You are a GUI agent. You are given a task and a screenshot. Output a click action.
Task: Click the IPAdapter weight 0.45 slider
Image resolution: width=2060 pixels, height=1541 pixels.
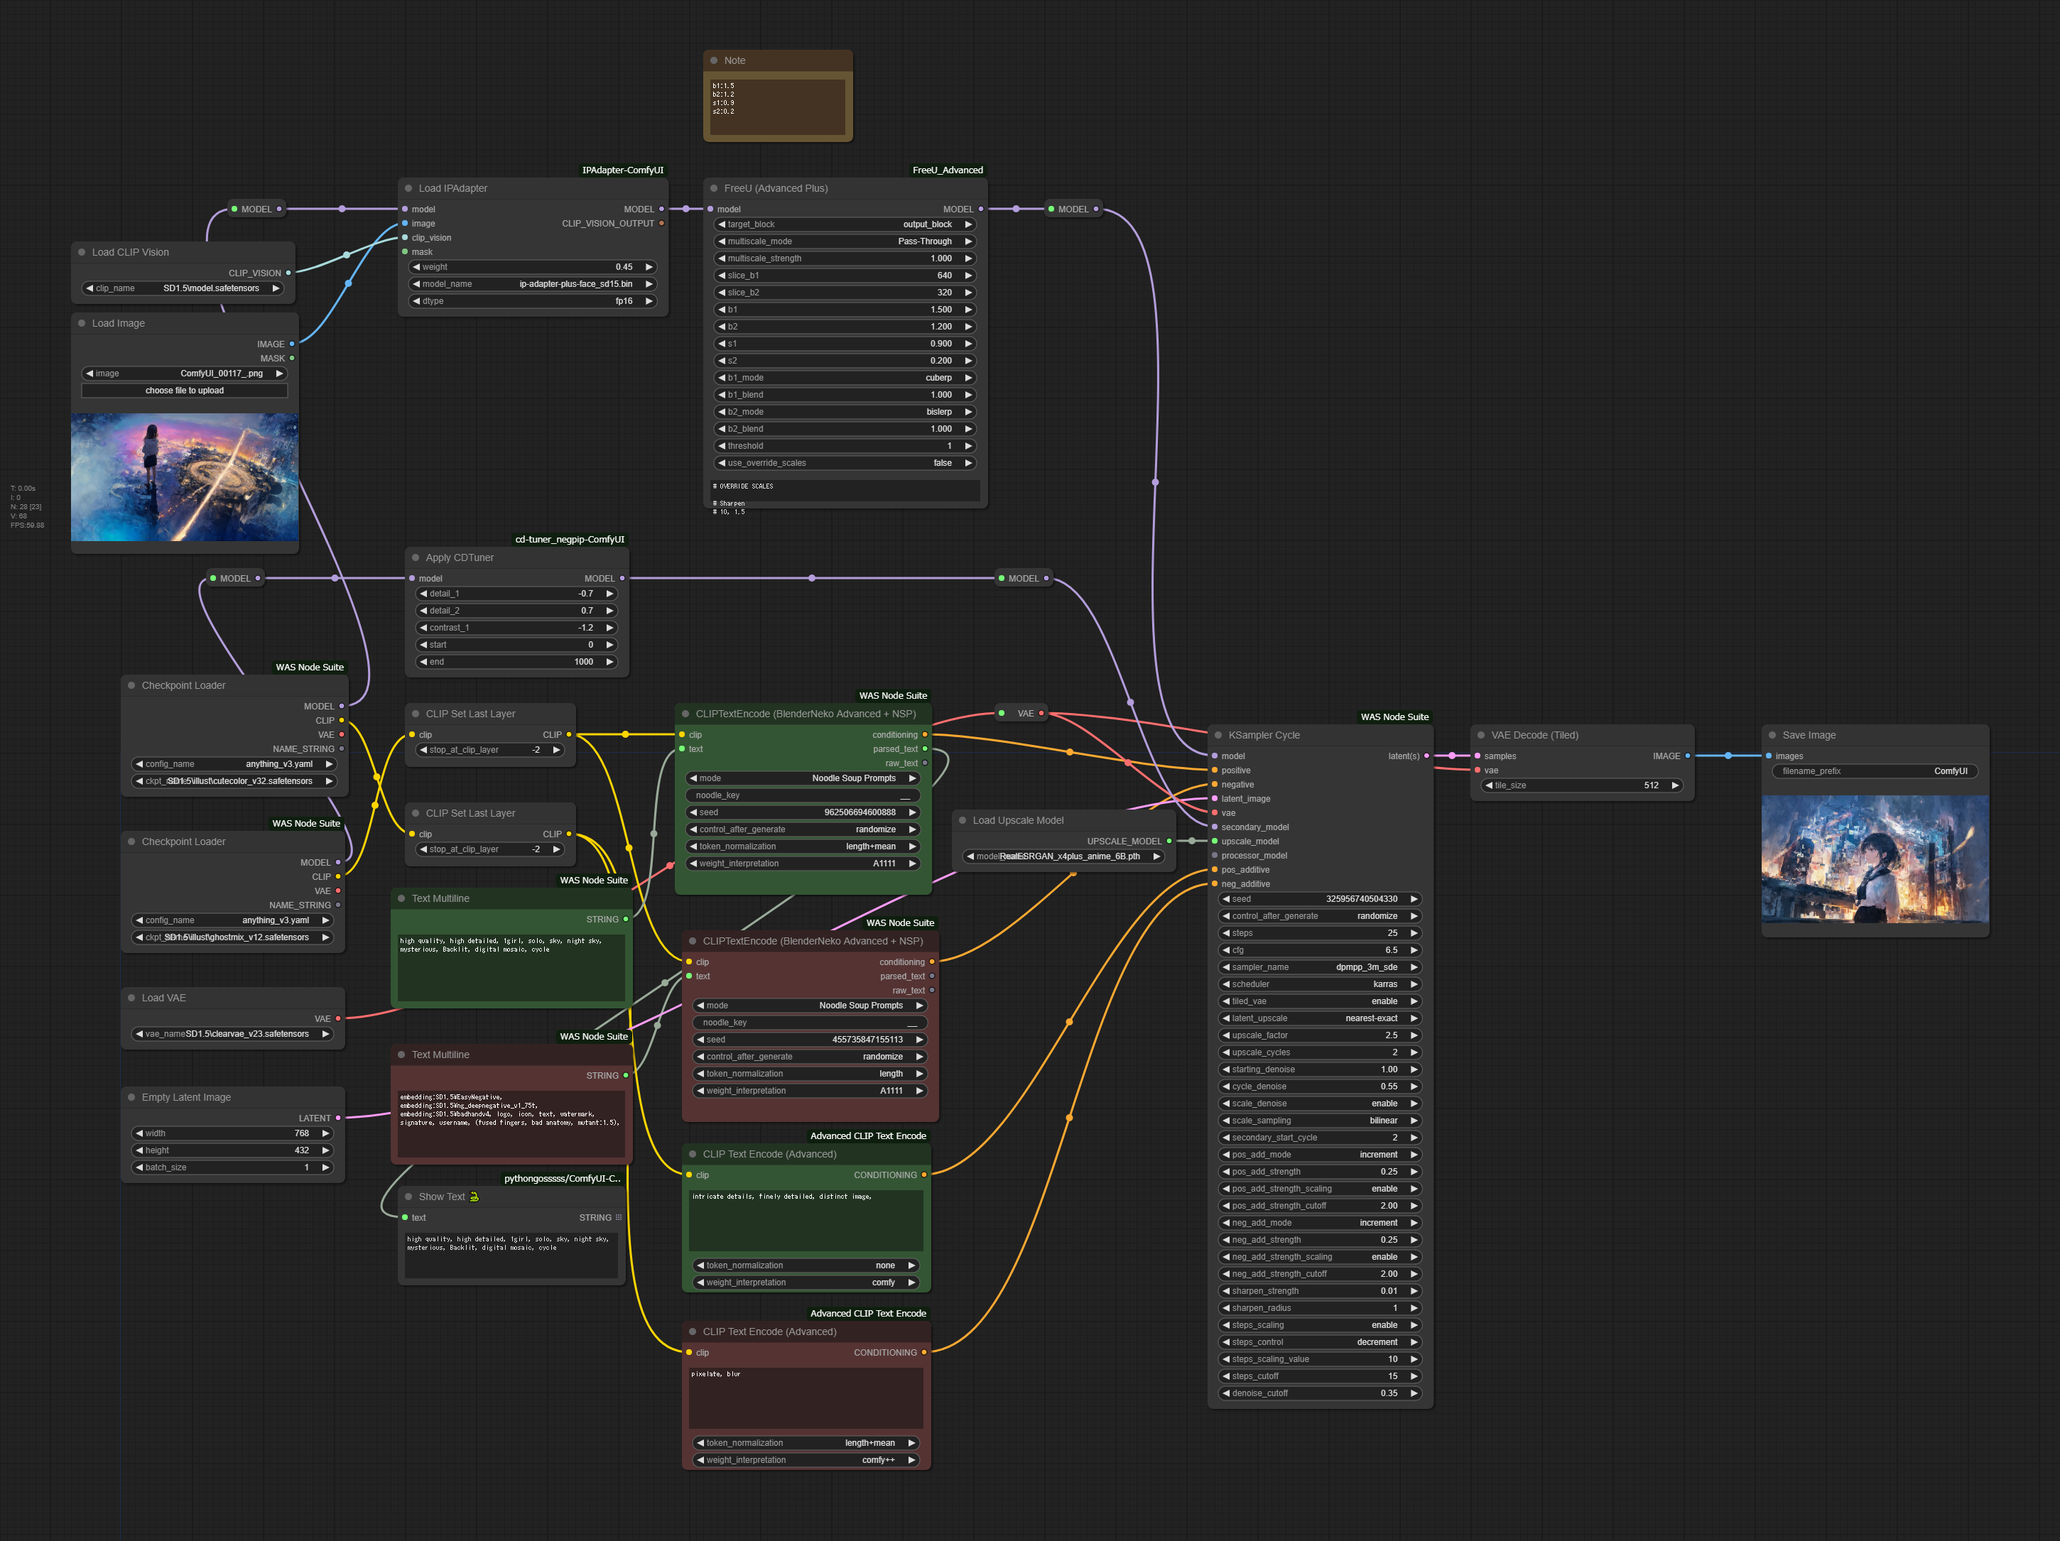coord(533,267)
